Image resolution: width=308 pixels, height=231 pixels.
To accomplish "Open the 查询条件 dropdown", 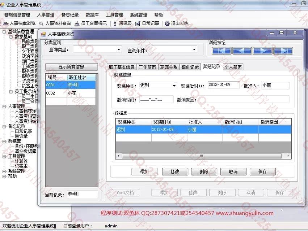I will tap(194, 49).
